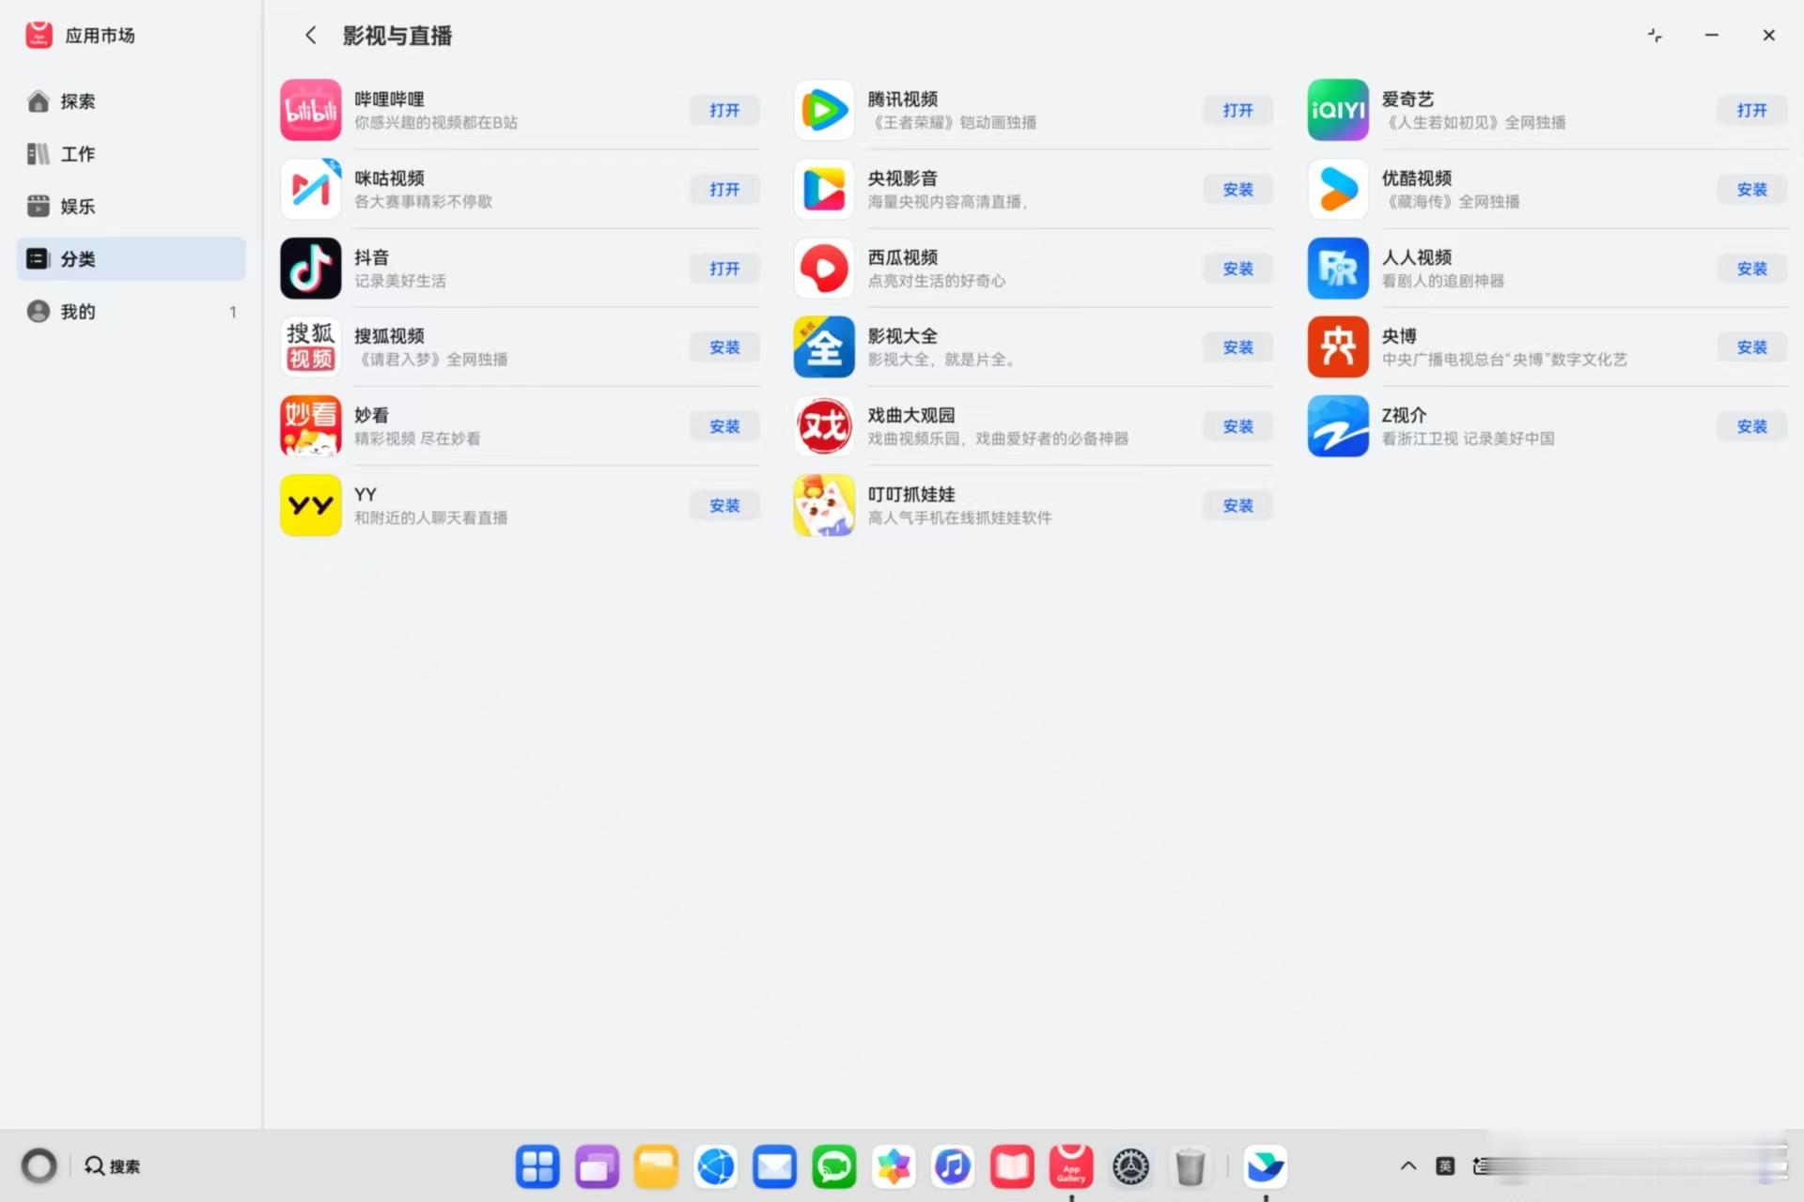Open the Settings gear in the dock
Screen dimensions: 1804x1202
point(1130,1166)
